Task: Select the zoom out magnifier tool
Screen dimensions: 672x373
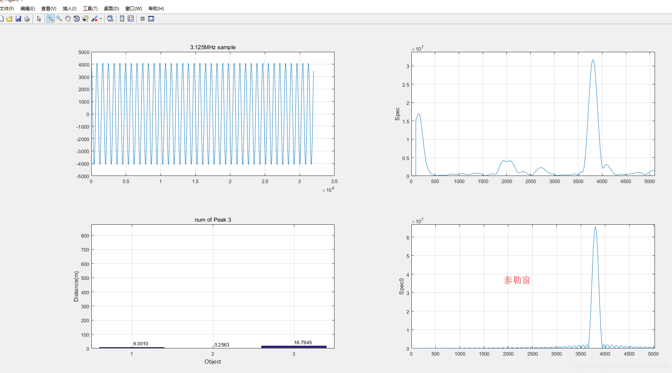Action: pyautogui.click(x=59, y=19)
